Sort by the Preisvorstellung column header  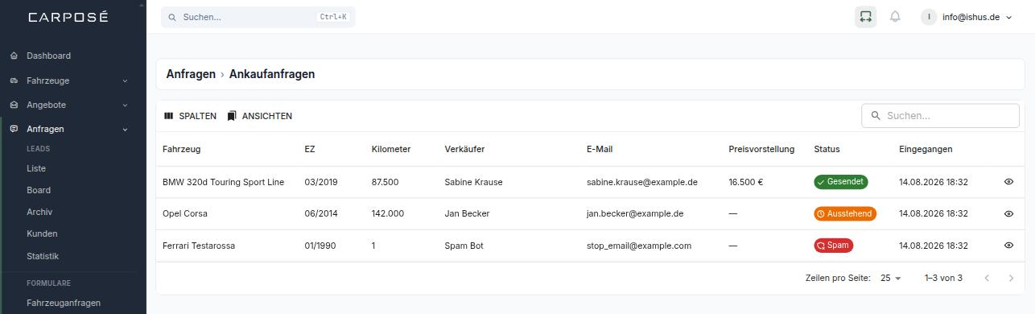point(761,149)
